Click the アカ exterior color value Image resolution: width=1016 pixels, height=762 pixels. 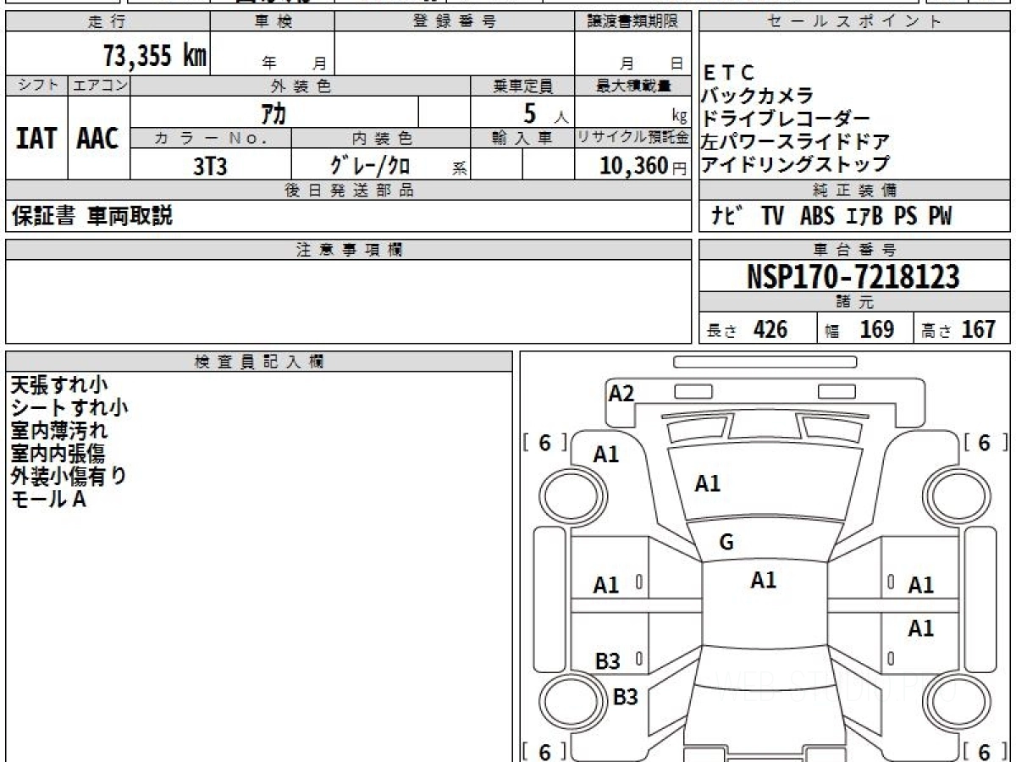click(275, 112)
